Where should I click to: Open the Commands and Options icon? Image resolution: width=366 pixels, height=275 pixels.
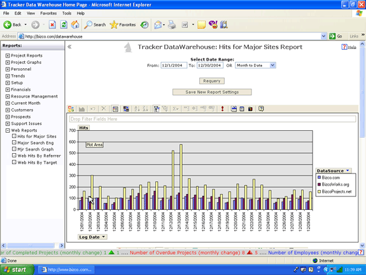(250, 109)
